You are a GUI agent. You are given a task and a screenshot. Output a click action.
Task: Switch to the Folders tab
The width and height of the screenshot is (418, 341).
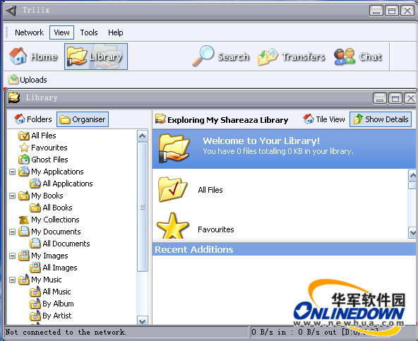32,119
